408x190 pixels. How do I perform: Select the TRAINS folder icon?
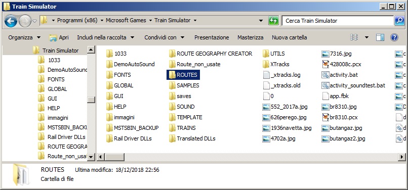[x=172, y=128]
